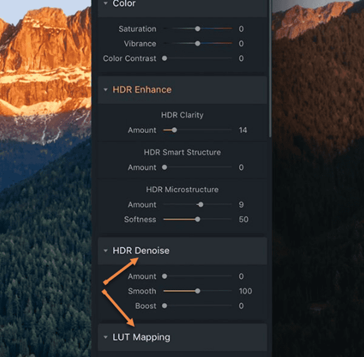Click the Smooth value 100
Screen dimensions: 364x357
tap(245, 291)
